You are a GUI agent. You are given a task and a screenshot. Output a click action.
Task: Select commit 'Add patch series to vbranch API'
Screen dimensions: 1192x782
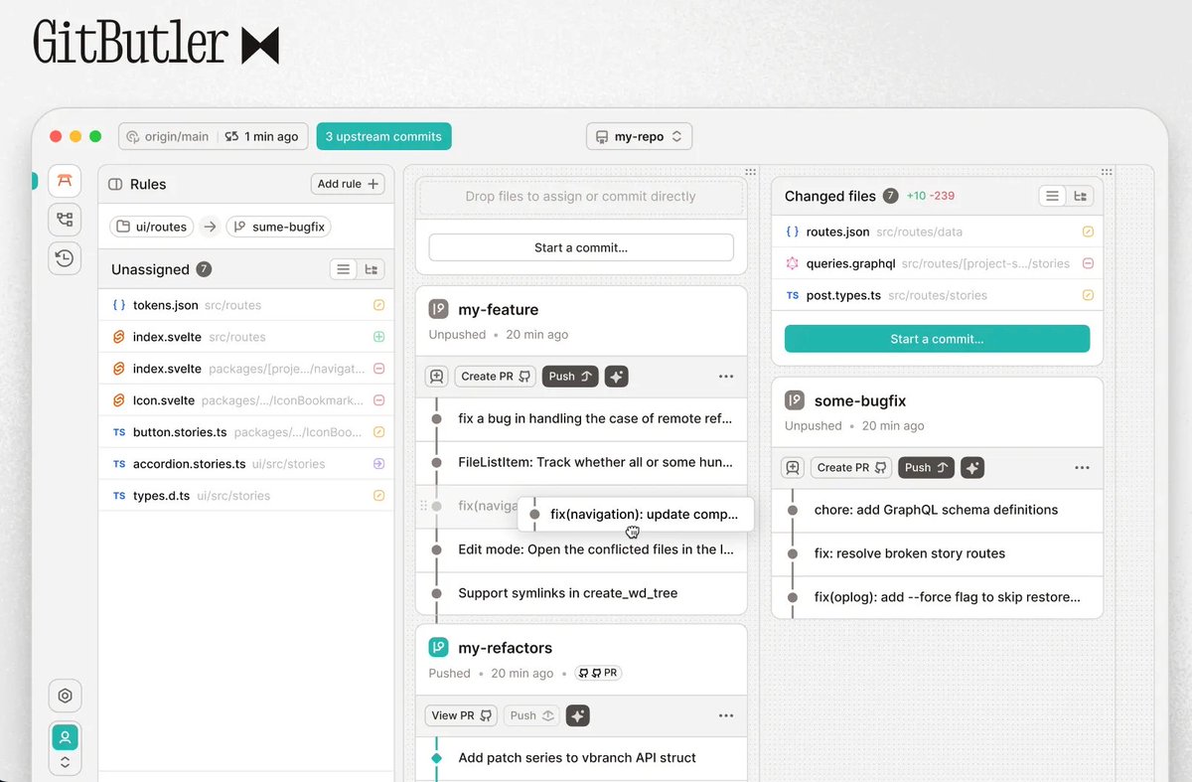pos(581,758)
